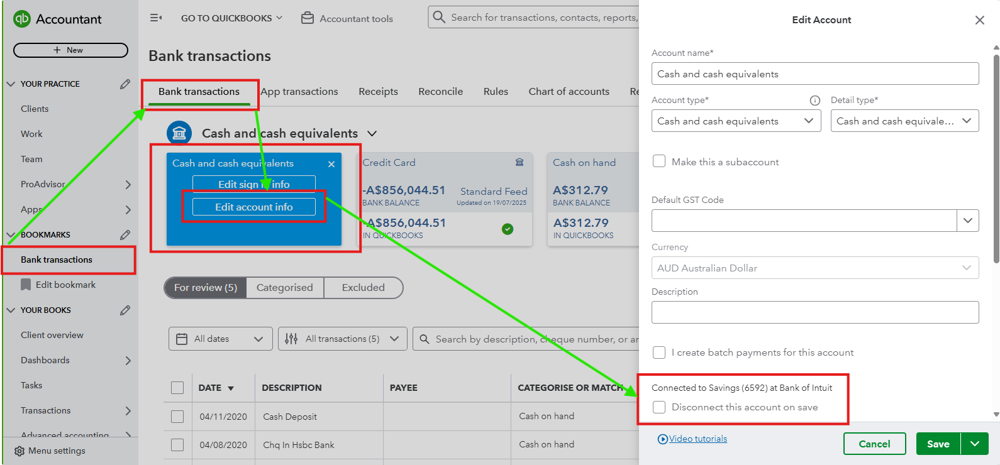Expand the Transactions sidebar submenu
Screen dimensions: 1000x465
[x=128, y=410]
